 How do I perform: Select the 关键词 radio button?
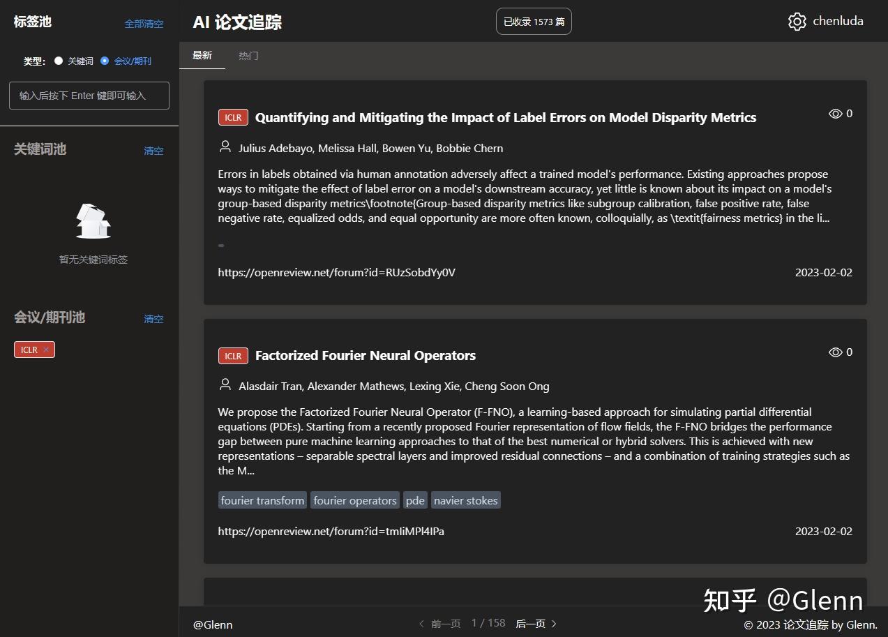[x=59, y=60]
